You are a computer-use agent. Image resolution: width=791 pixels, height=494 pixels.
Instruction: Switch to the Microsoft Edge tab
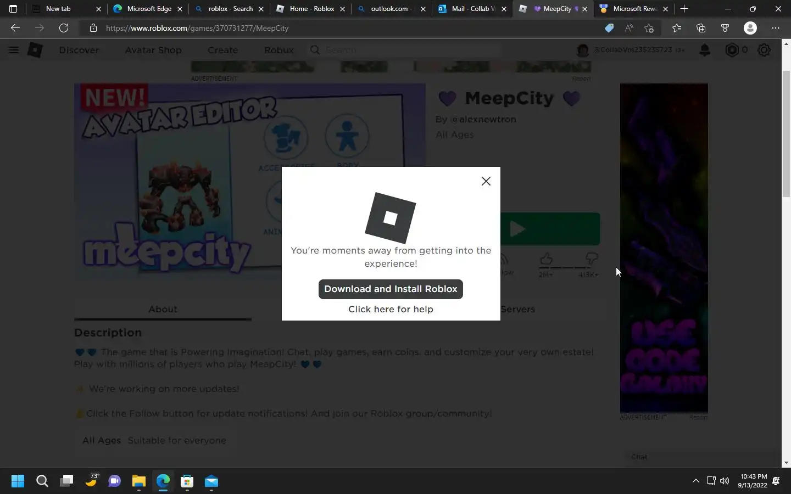coord(148,9)
